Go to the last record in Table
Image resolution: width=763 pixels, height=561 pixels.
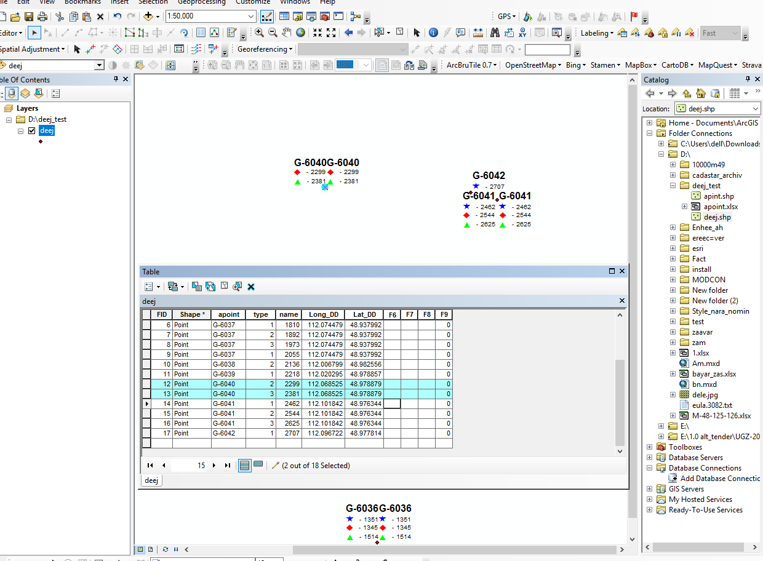227,466
